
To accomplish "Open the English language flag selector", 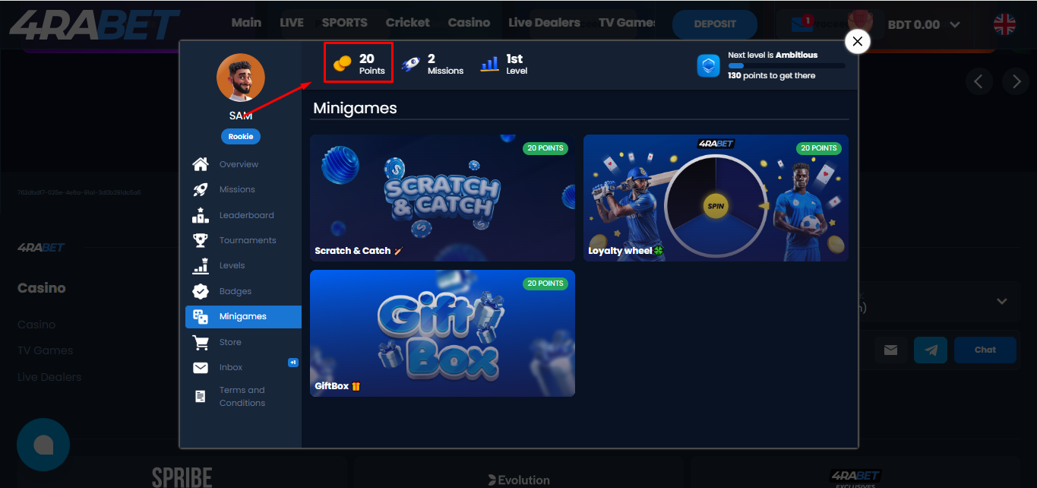I will [x=1004, y=24].
